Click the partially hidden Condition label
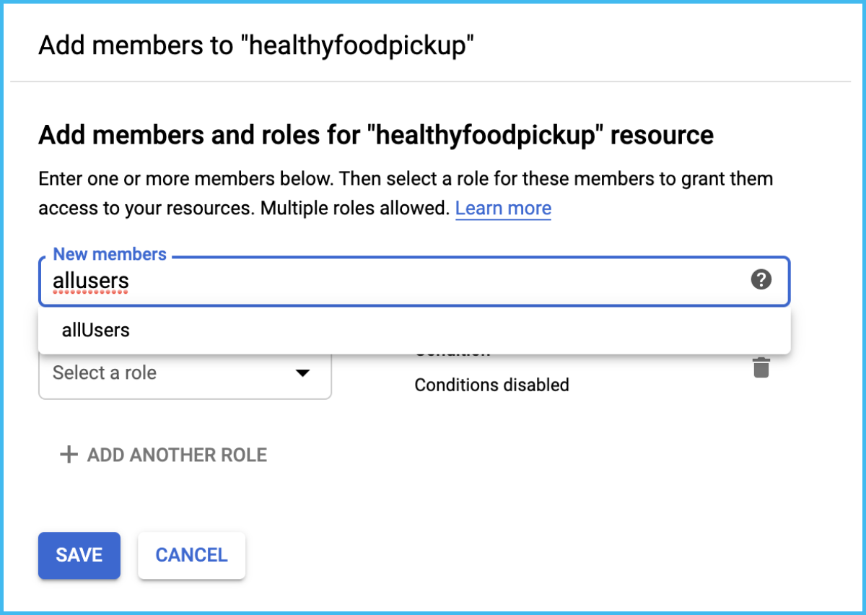The height and width of the screenshot is (615, 866). click(x=452, y=354)
